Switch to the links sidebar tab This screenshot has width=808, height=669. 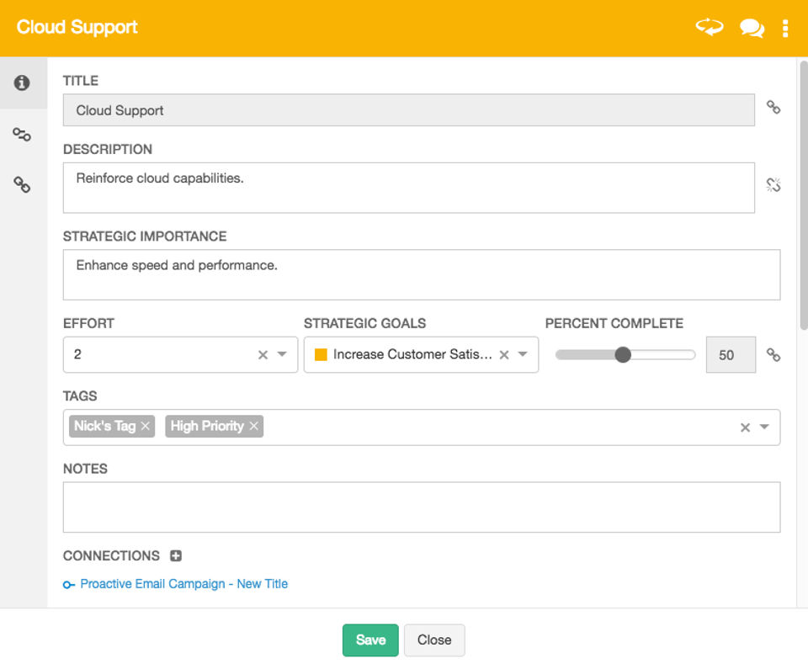[22, 185]
